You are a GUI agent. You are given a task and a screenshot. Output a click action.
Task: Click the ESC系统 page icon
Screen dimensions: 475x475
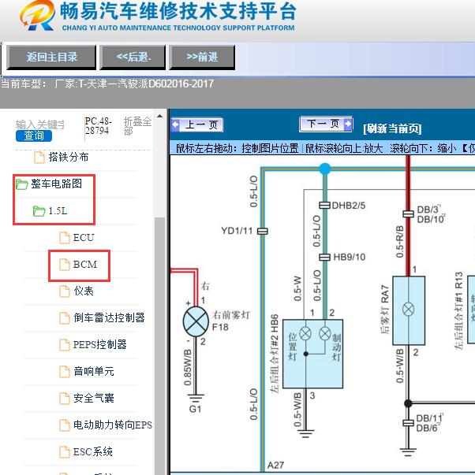click(x=65, y=452)
